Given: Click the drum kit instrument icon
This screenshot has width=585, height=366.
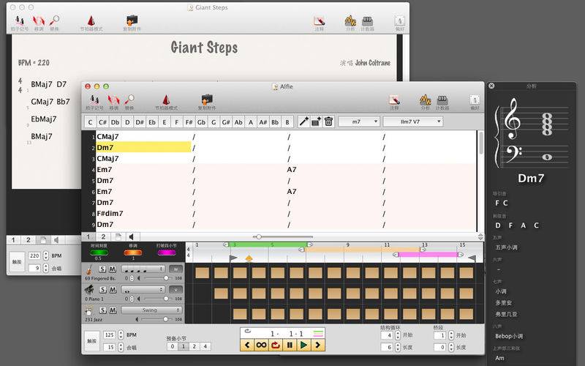Looking at the screenshot, I should coord(89,310).
